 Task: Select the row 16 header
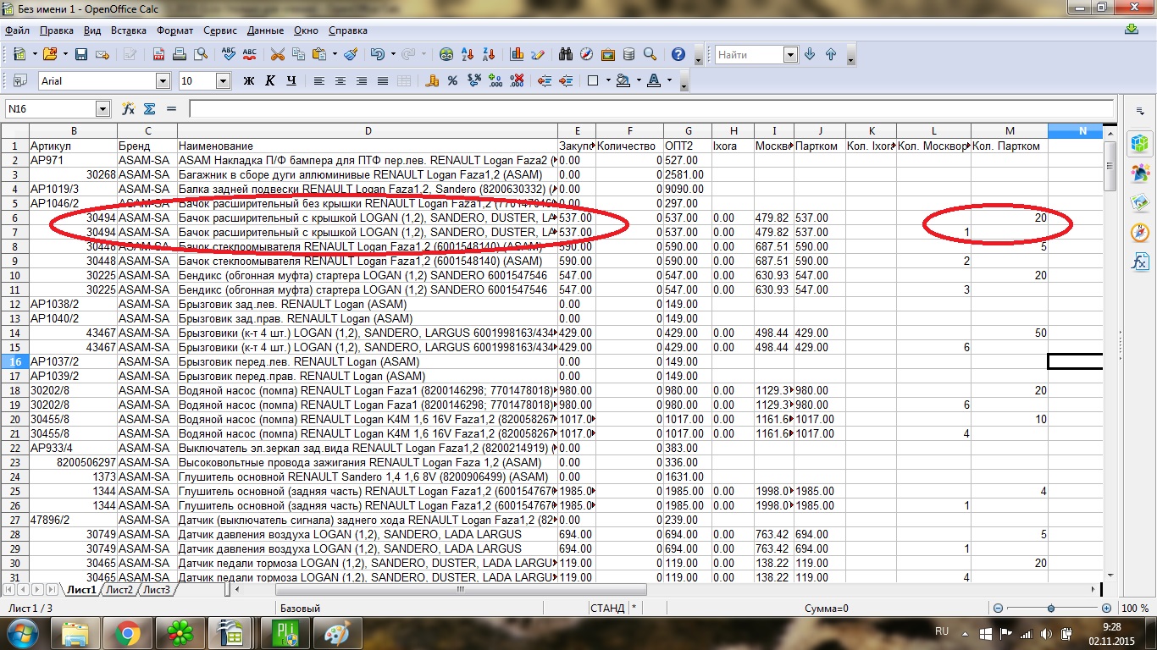coord(14,361)
